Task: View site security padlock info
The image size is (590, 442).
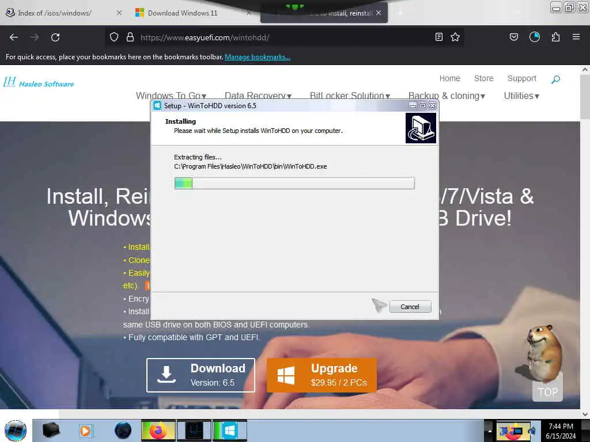Action: (x=130, y=37)
